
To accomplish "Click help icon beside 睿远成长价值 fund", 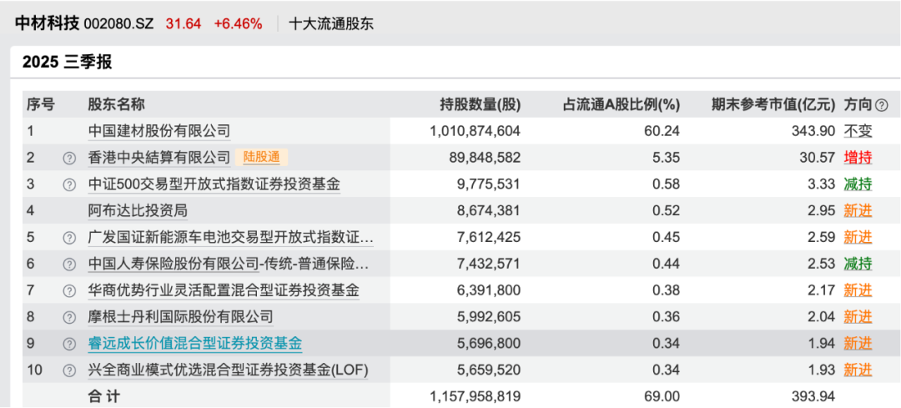I will [69, 344].
